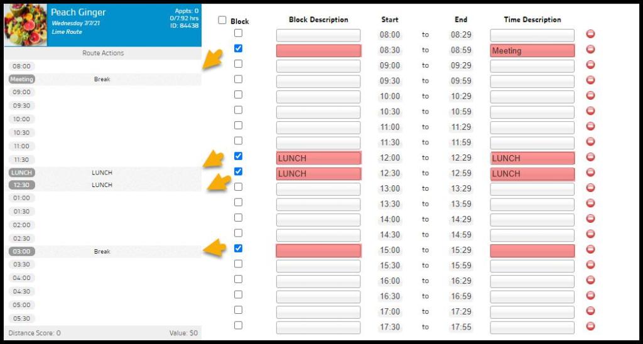
Task: Select the Meeting tag in route timeline
Action: [22, 80]
